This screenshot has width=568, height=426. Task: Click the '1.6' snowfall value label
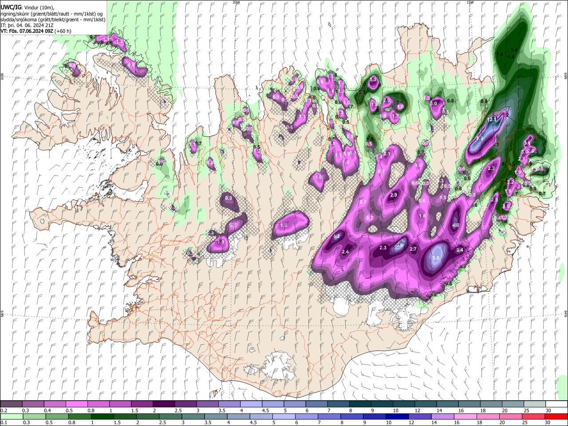point(422,216)
